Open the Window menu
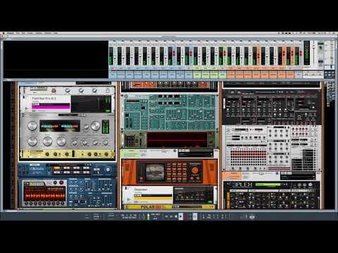The image size is (338, 253). pos(48,33)
